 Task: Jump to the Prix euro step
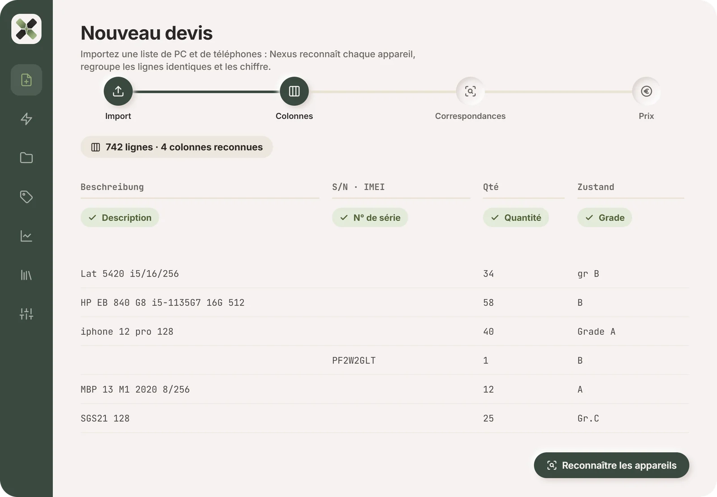point(646,91)
